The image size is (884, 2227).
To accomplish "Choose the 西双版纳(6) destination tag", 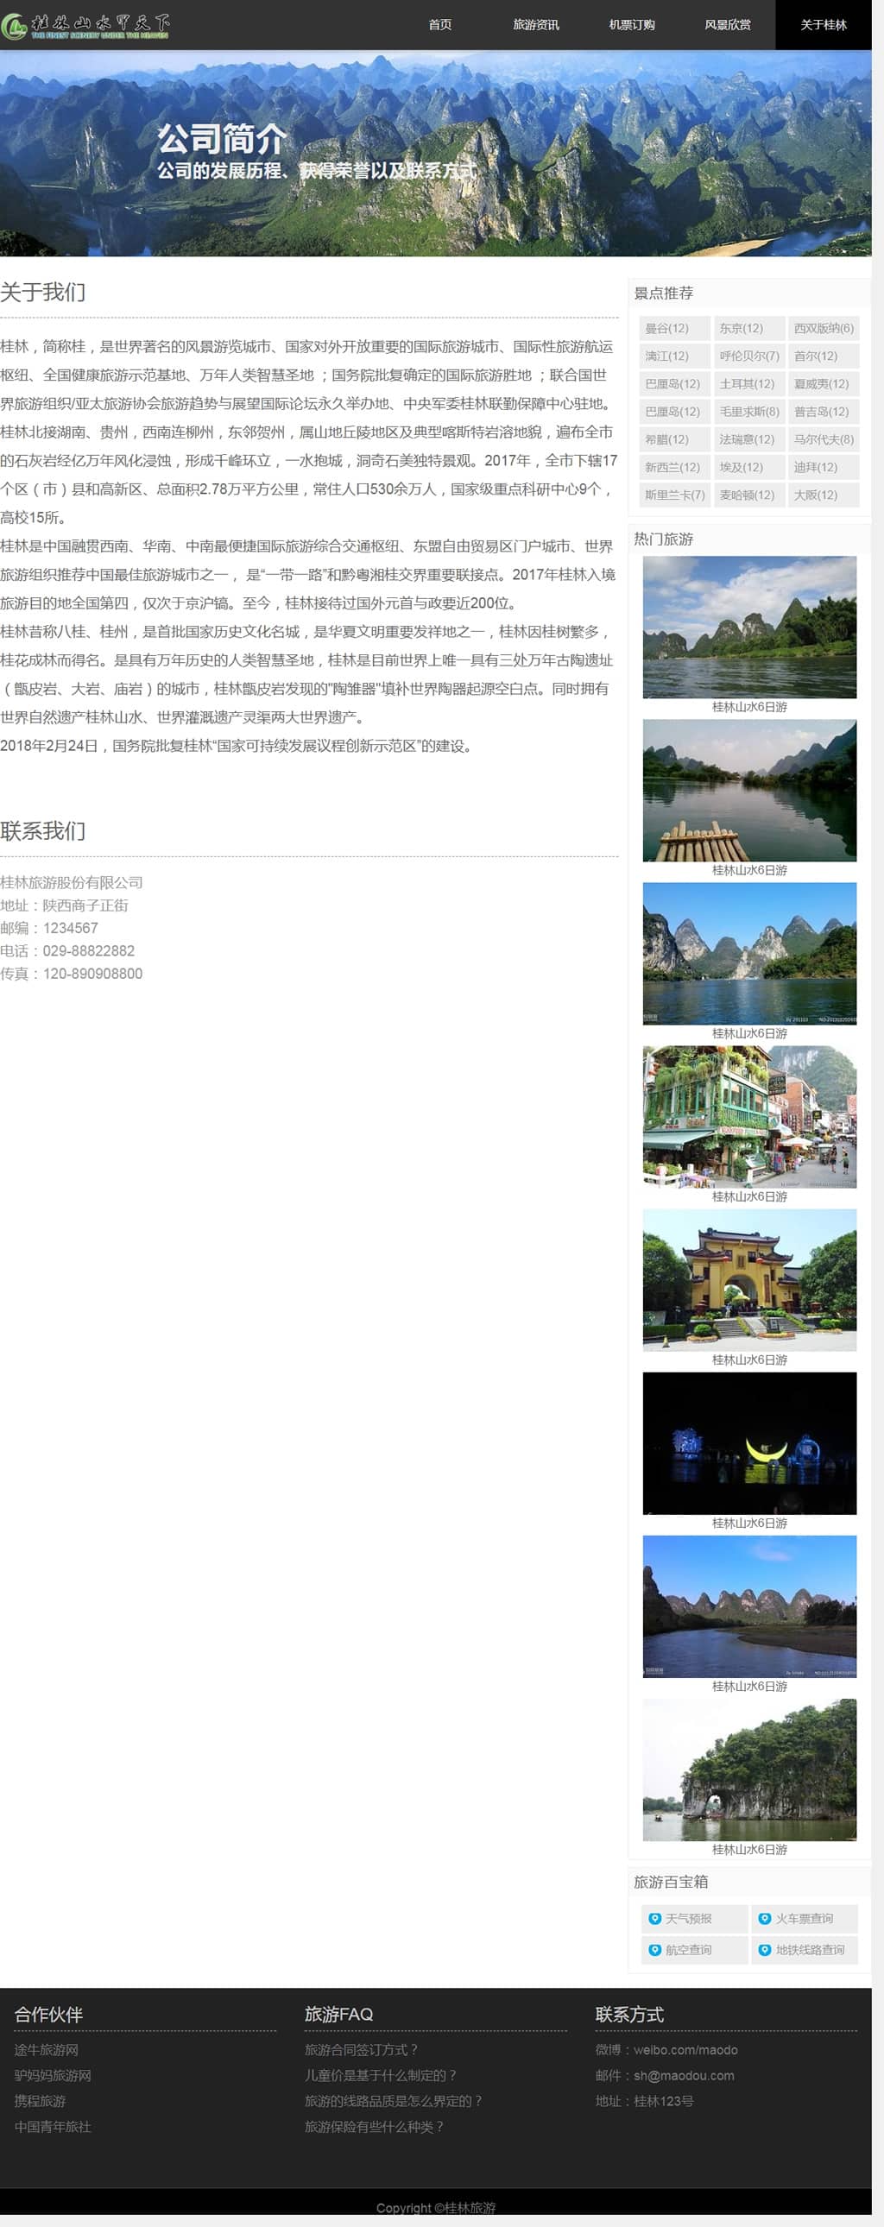I will pyautogui.click(x=824, y=329).
